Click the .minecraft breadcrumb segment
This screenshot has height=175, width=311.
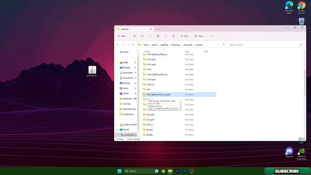[188, 45]
